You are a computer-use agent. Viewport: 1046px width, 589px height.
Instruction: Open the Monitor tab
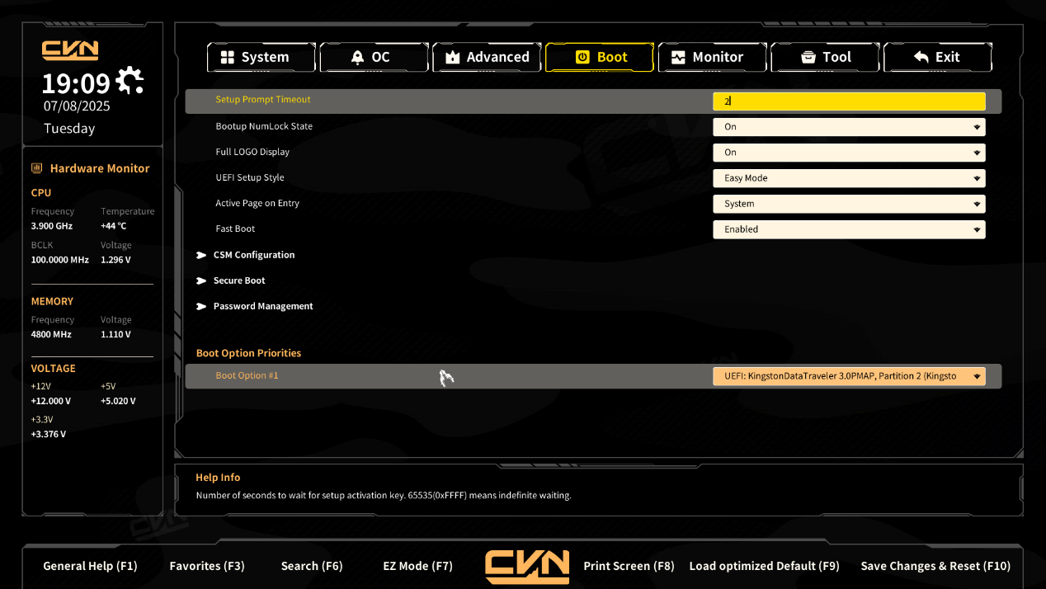(x=712, y=57)
